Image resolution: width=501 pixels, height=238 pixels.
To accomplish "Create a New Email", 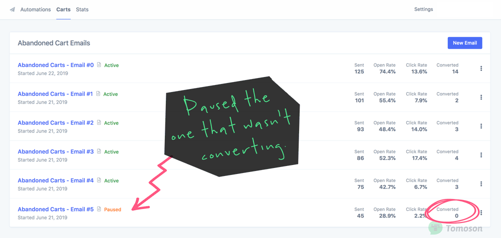I will click(465, 43).
